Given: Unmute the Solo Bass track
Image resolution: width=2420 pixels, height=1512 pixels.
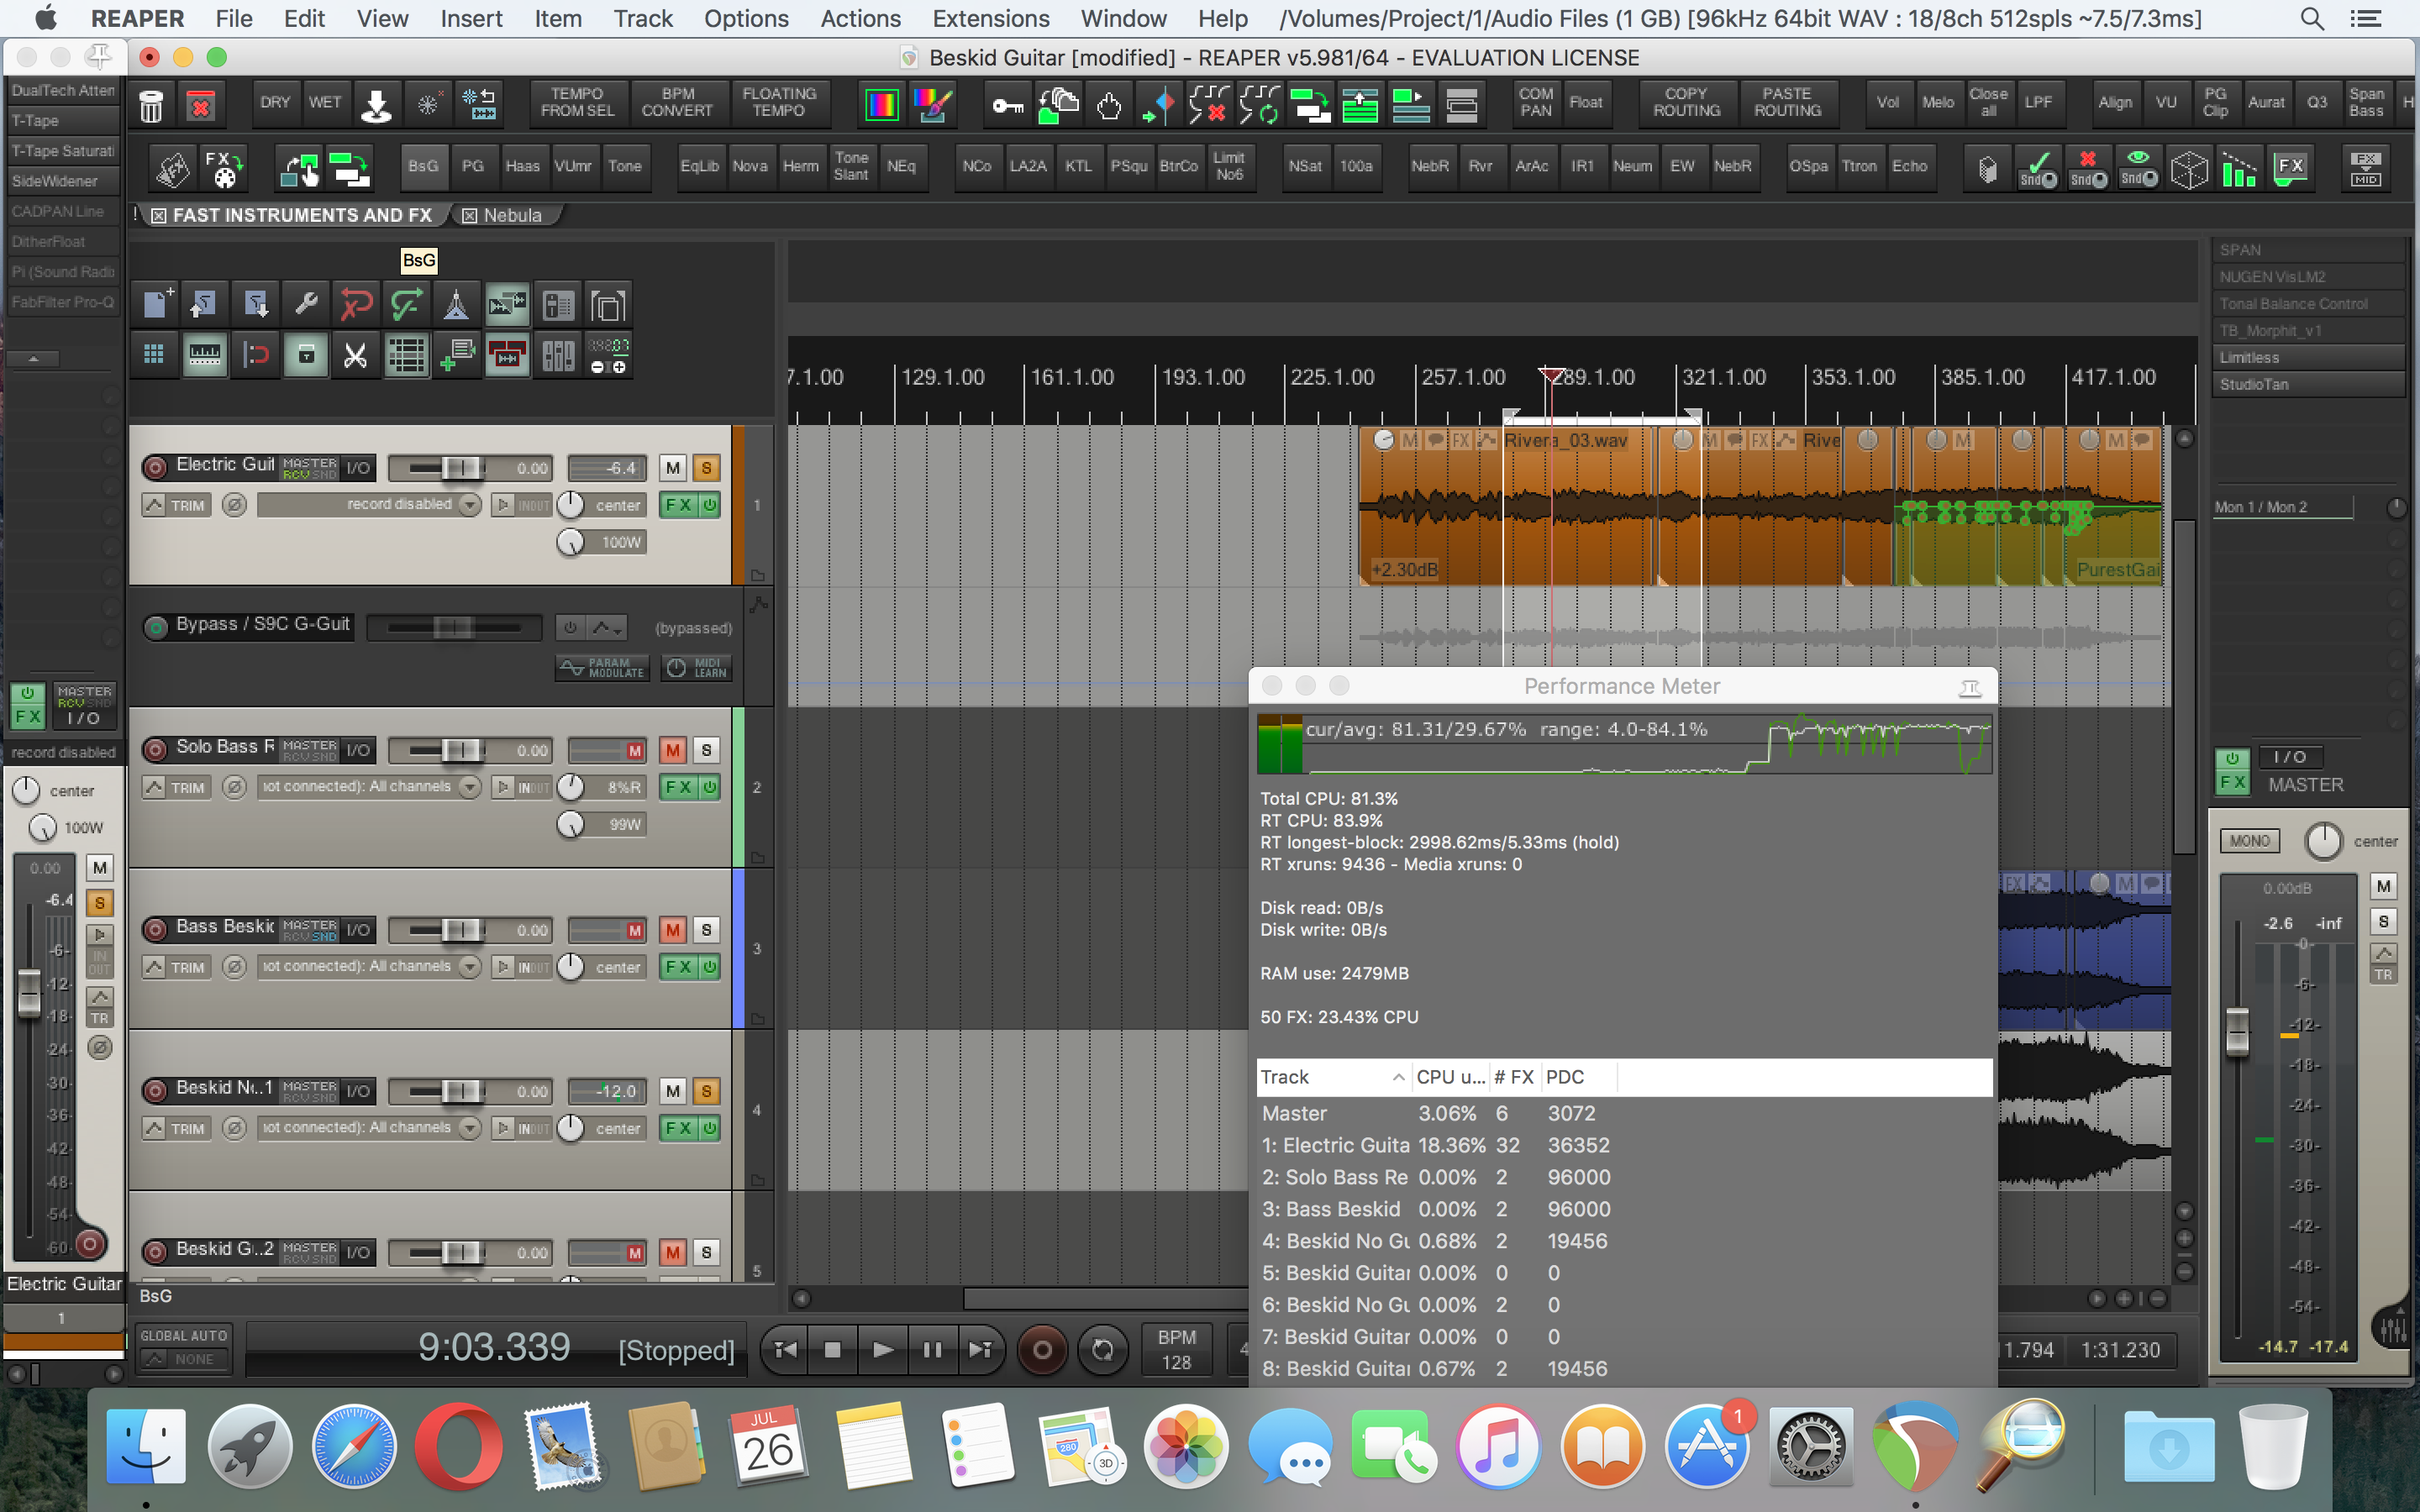Looking at the screenshot, I should click(674, 750).
